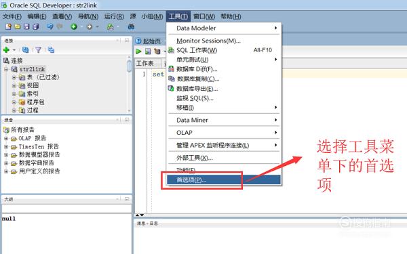Click the str2link connection icon
This screenshot has width=407, height=254.
click(x=14, y=69)
